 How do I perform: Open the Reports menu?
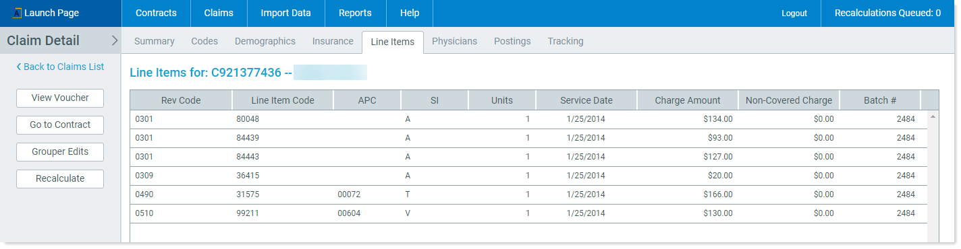[x=355, y=13]
